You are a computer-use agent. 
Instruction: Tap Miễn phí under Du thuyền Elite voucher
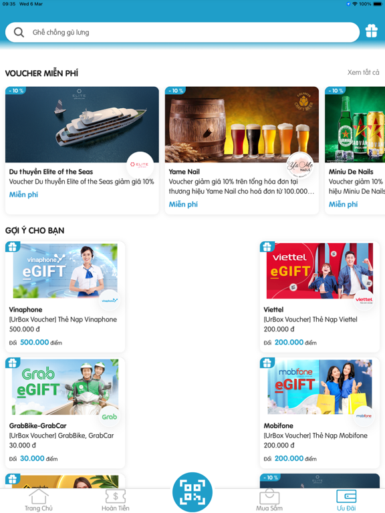[x=23, y=194]
